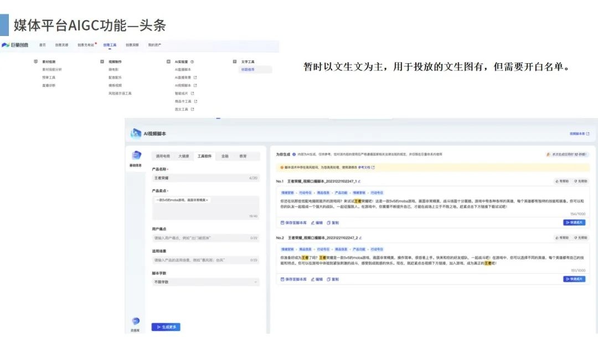Switch to the 金融 category tab
The width and height of the screenshot is (598, 337).
225,156
